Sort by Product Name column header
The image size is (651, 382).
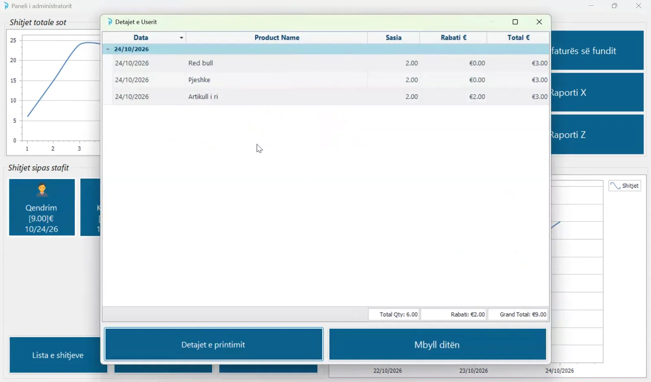click(x=277, y=38)
